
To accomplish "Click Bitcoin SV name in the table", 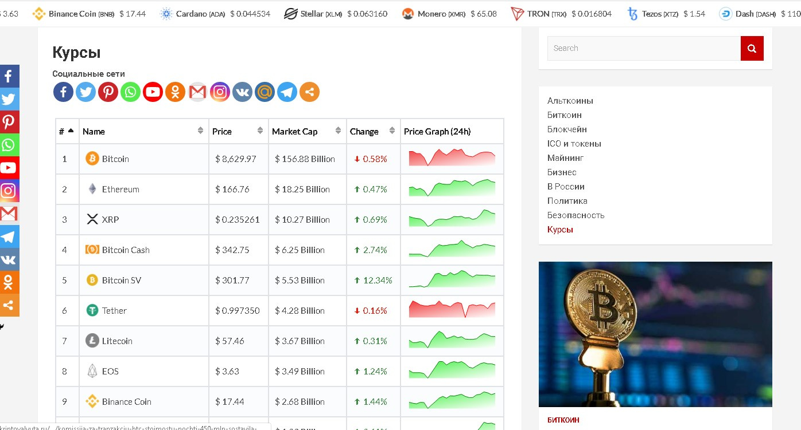I will pyautogui.click(x=122, y=280).
